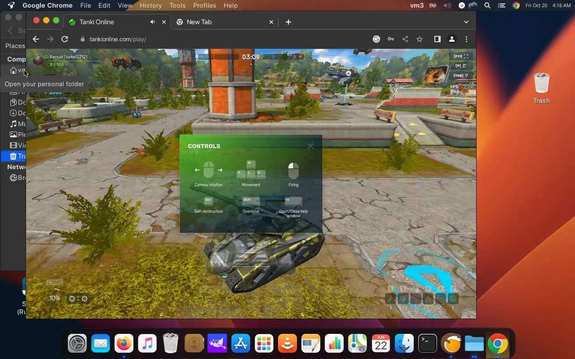
Task: Click the Shift Overdrive key icon
Action: pos(251,201)
